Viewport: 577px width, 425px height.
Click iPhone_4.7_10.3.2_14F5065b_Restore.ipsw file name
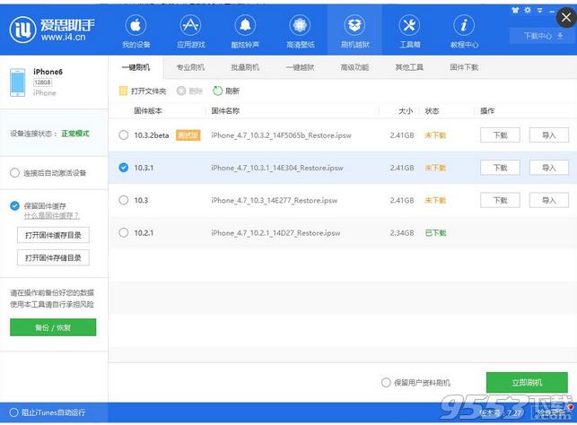281,135
